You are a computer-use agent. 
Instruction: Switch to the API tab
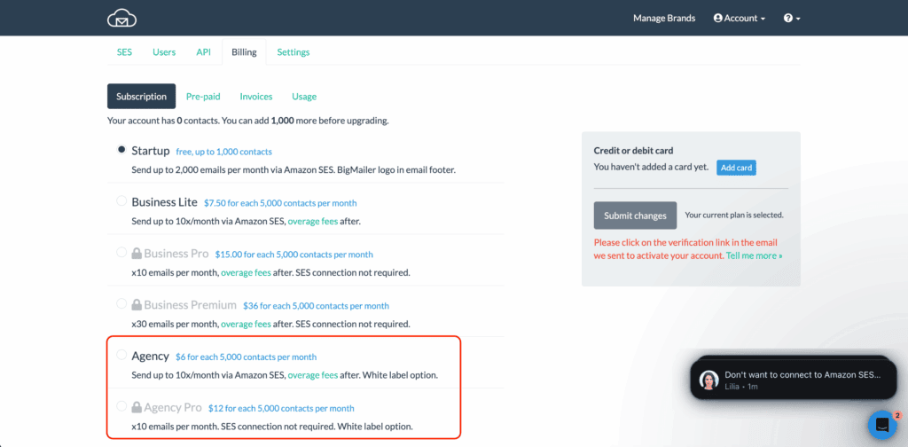tap(203, 52)
